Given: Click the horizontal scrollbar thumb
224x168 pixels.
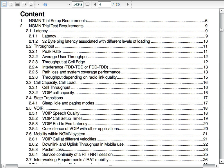Looking at the screenshot, I should coord(110,166).
